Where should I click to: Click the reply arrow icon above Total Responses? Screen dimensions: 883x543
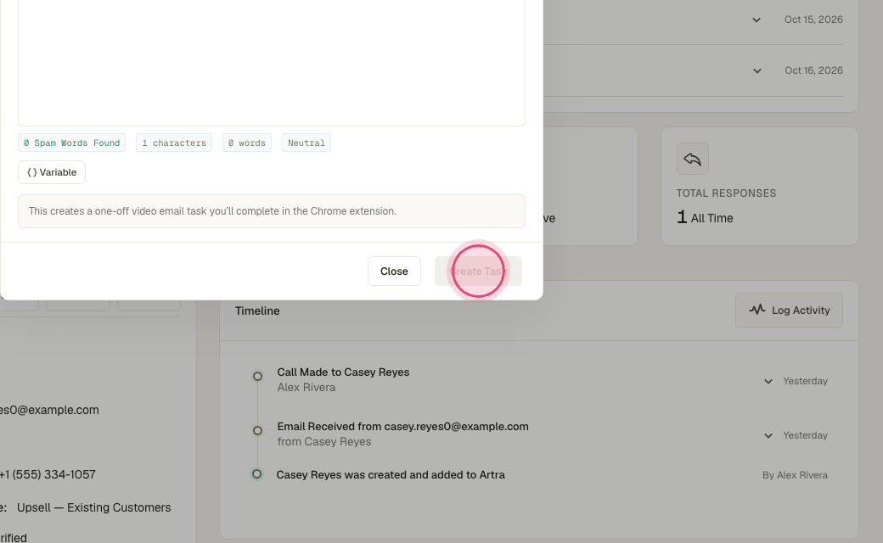693,160
